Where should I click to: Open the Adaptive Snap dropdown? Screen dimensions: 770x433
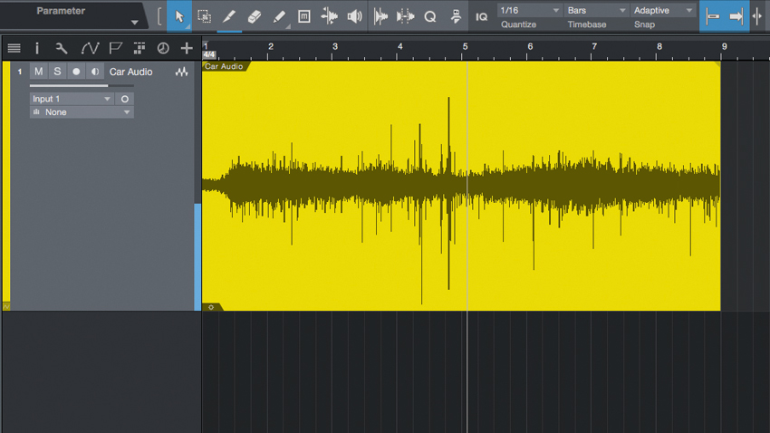pos(662,10)
